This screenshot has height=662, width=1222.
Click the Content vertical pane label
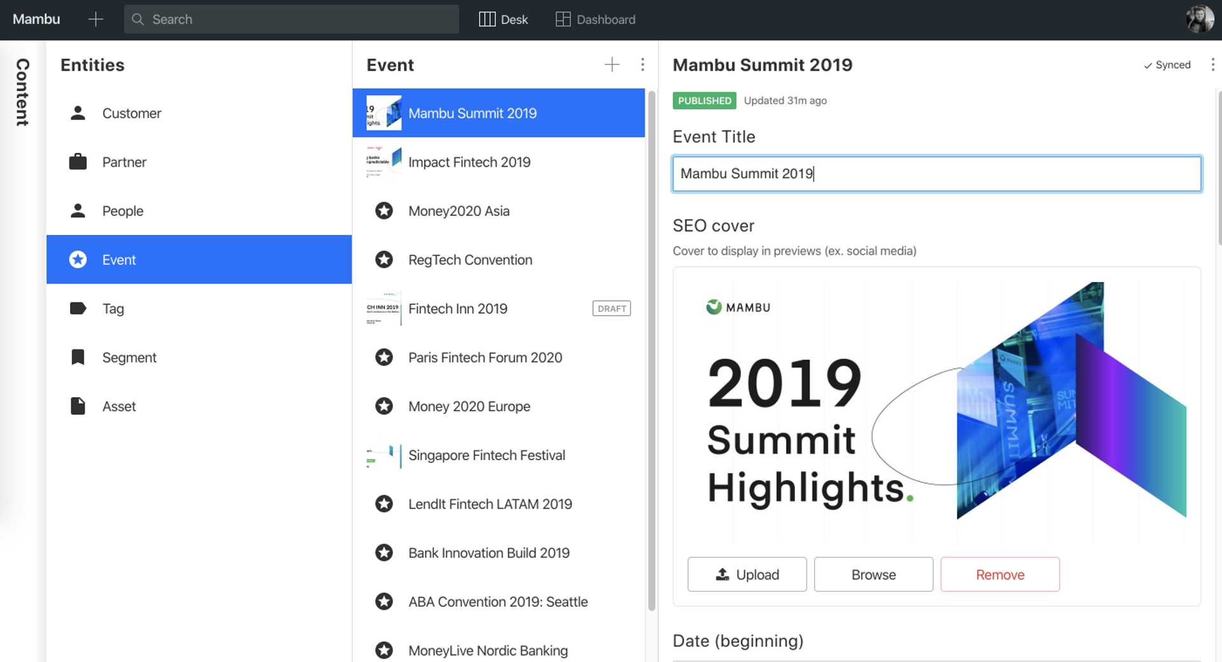[x=23, y=92]
